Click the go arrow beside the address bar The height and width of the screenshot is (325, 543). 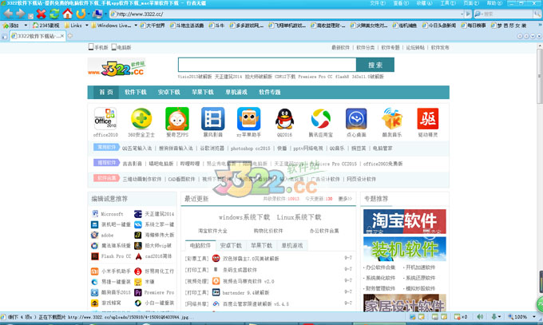pos(469,14)
